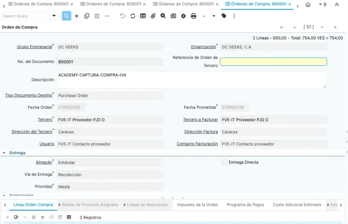Open attachments with the paperclip icon

tap(153, 16)
